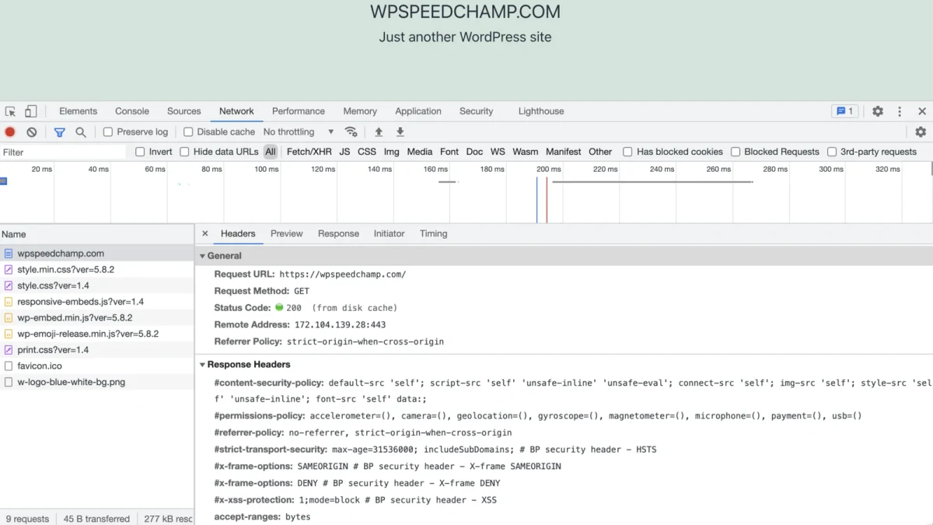Filter requests by Img type
The height and width of the screenshot is (525, 933).
[392, 152]
